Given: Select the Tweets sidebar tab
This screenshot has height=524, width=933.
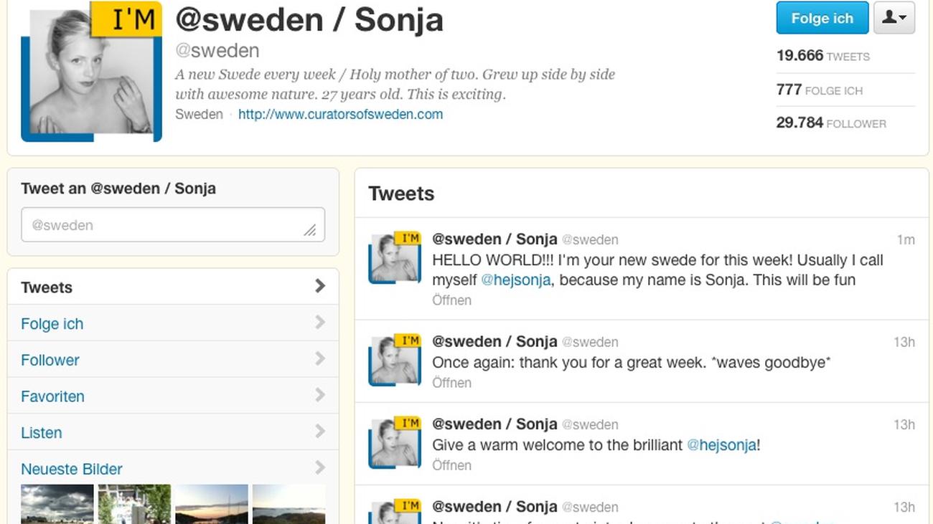Looking at the screenshot, I should (47, 287).
